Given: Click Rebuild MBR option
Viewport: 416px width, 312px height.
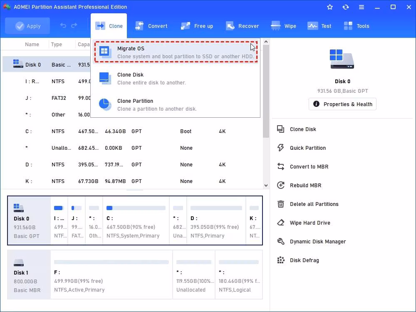Looking at the screenshot, I should click(x=305, y=185).
